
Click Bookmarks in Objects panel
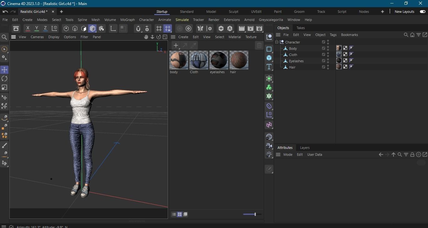(x=350, y=35)
